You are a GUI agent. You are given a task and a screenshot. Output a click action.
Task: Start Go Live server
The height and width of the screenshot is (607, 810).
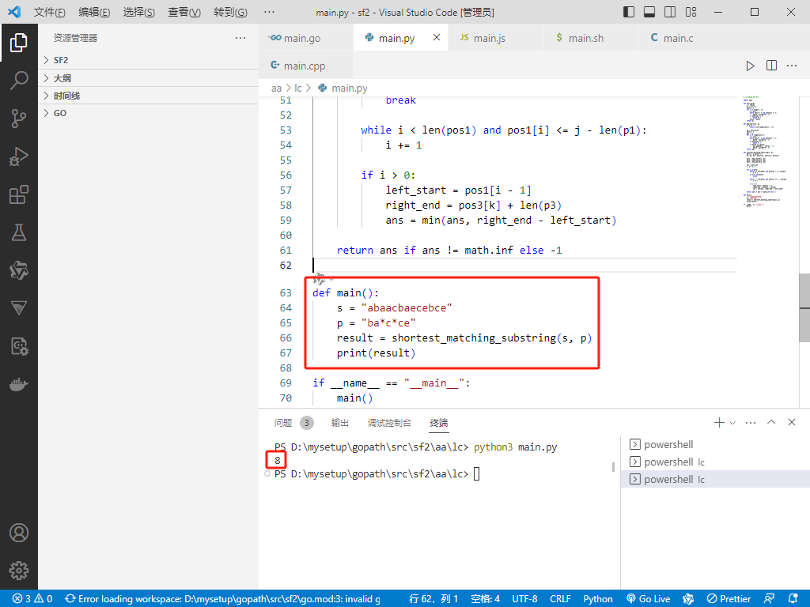[648, 599]
